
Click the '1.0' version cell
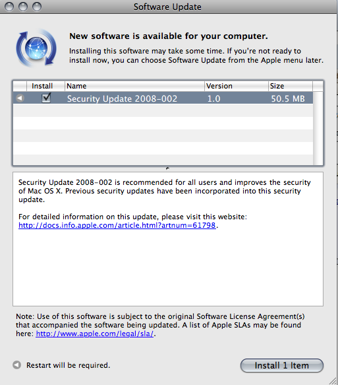(214, 98)
